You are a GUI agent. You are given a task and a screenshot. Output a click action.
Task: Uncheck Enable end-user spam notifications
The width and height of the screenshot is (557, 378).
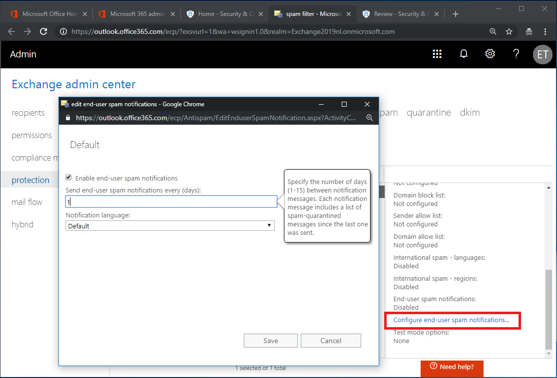tap(69, 178)
